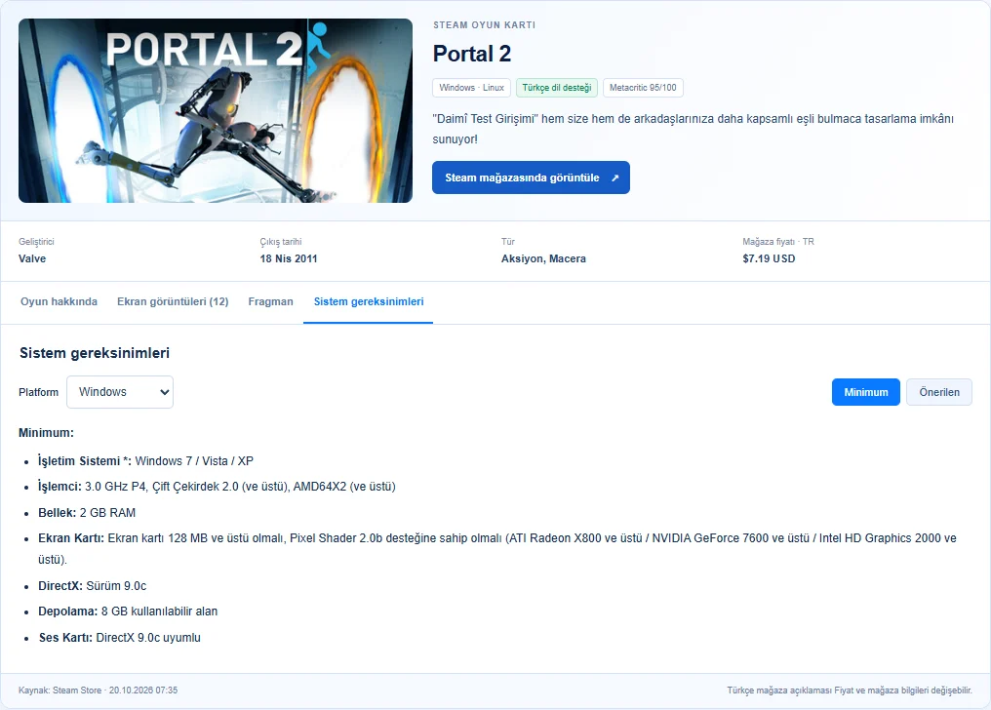Click the Ses Kartı: DirectX 9.0c uyumlu line
991x710 pixels.
click(x=119, y=638)
